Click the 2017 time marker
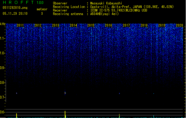Viewport: 186px width, 118px height. pyautogui.click(x=126, y=25)
